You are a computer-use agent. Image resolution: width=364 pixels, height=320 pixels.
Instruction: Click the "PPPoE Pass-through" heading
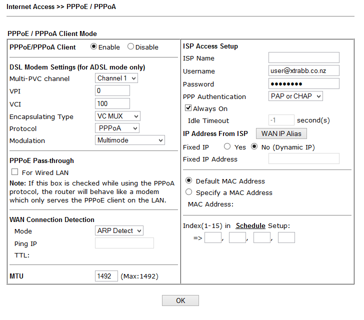click(42, 160)
